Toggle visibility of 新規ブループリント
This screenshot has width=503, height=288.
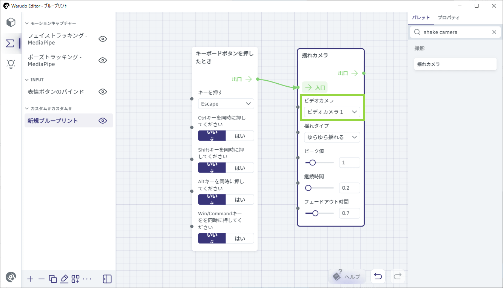tap(103, 121)
